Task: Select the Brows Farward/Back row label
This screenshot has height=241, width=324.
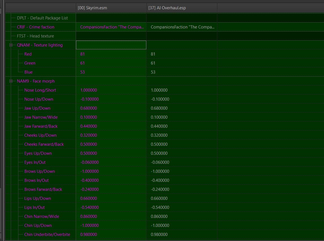Action: coord(43,189)
